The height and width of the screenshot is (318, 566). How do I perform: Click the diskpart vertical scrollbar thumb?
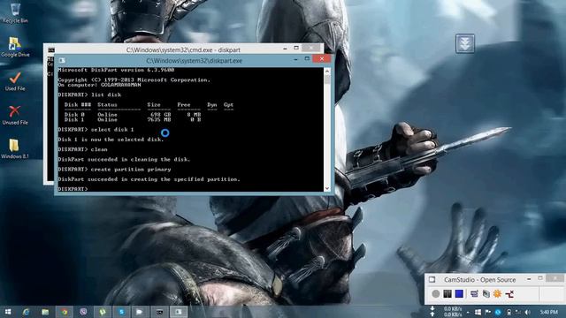327,79
